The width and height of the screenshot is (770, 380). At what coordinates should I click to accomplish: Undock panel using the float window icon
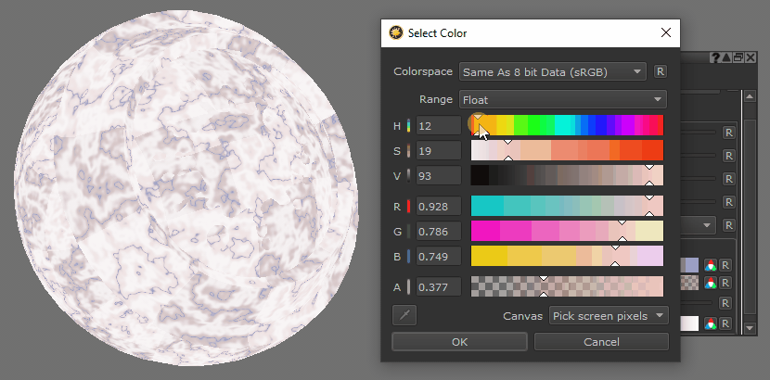pyautogui.click(x=738, y=57)
